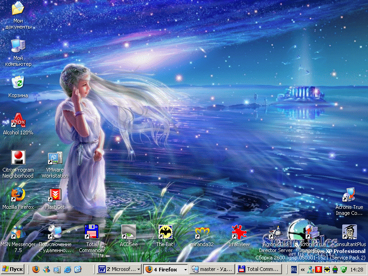Click the quick launch icon between MSN and Internet Explorer
Screen dimensions: 368x276
pos(57,269)
